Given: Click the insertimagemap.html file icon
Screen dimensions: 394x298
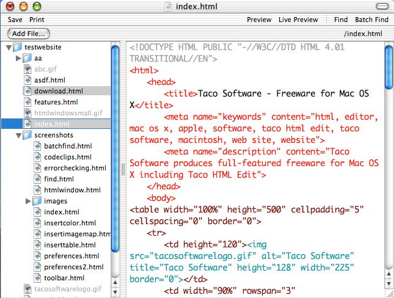Looking at the screenshot, I should point(37,234).
